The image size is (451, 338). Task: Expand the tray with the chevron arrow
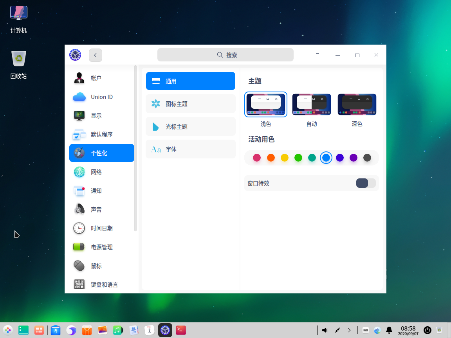point(349,330)
